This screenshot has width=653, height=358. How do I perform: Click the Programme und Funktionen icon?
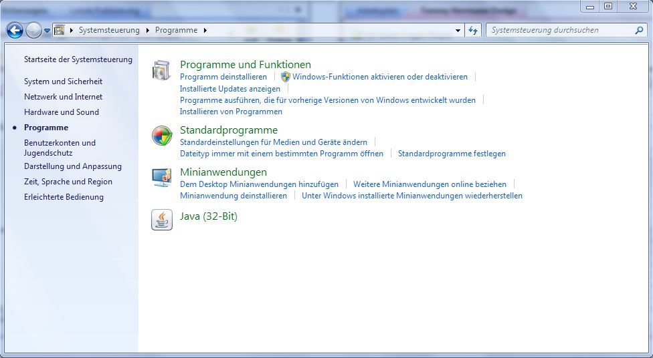[x=161, y=70]
